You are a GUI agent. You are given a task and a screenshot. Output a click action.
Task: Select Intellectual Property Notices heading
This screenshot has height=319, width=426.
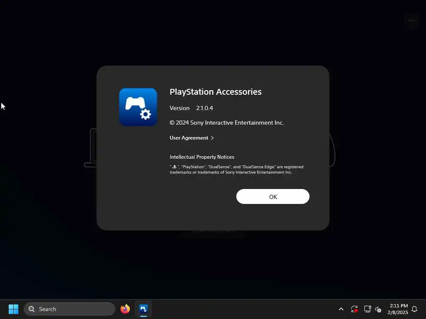202,157
